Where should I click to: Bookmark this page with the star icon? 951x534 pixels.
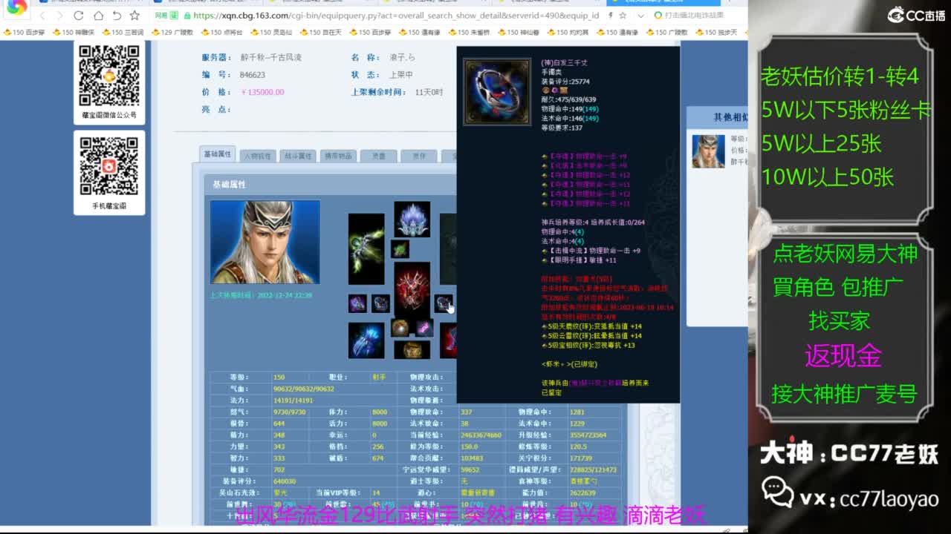134,16
